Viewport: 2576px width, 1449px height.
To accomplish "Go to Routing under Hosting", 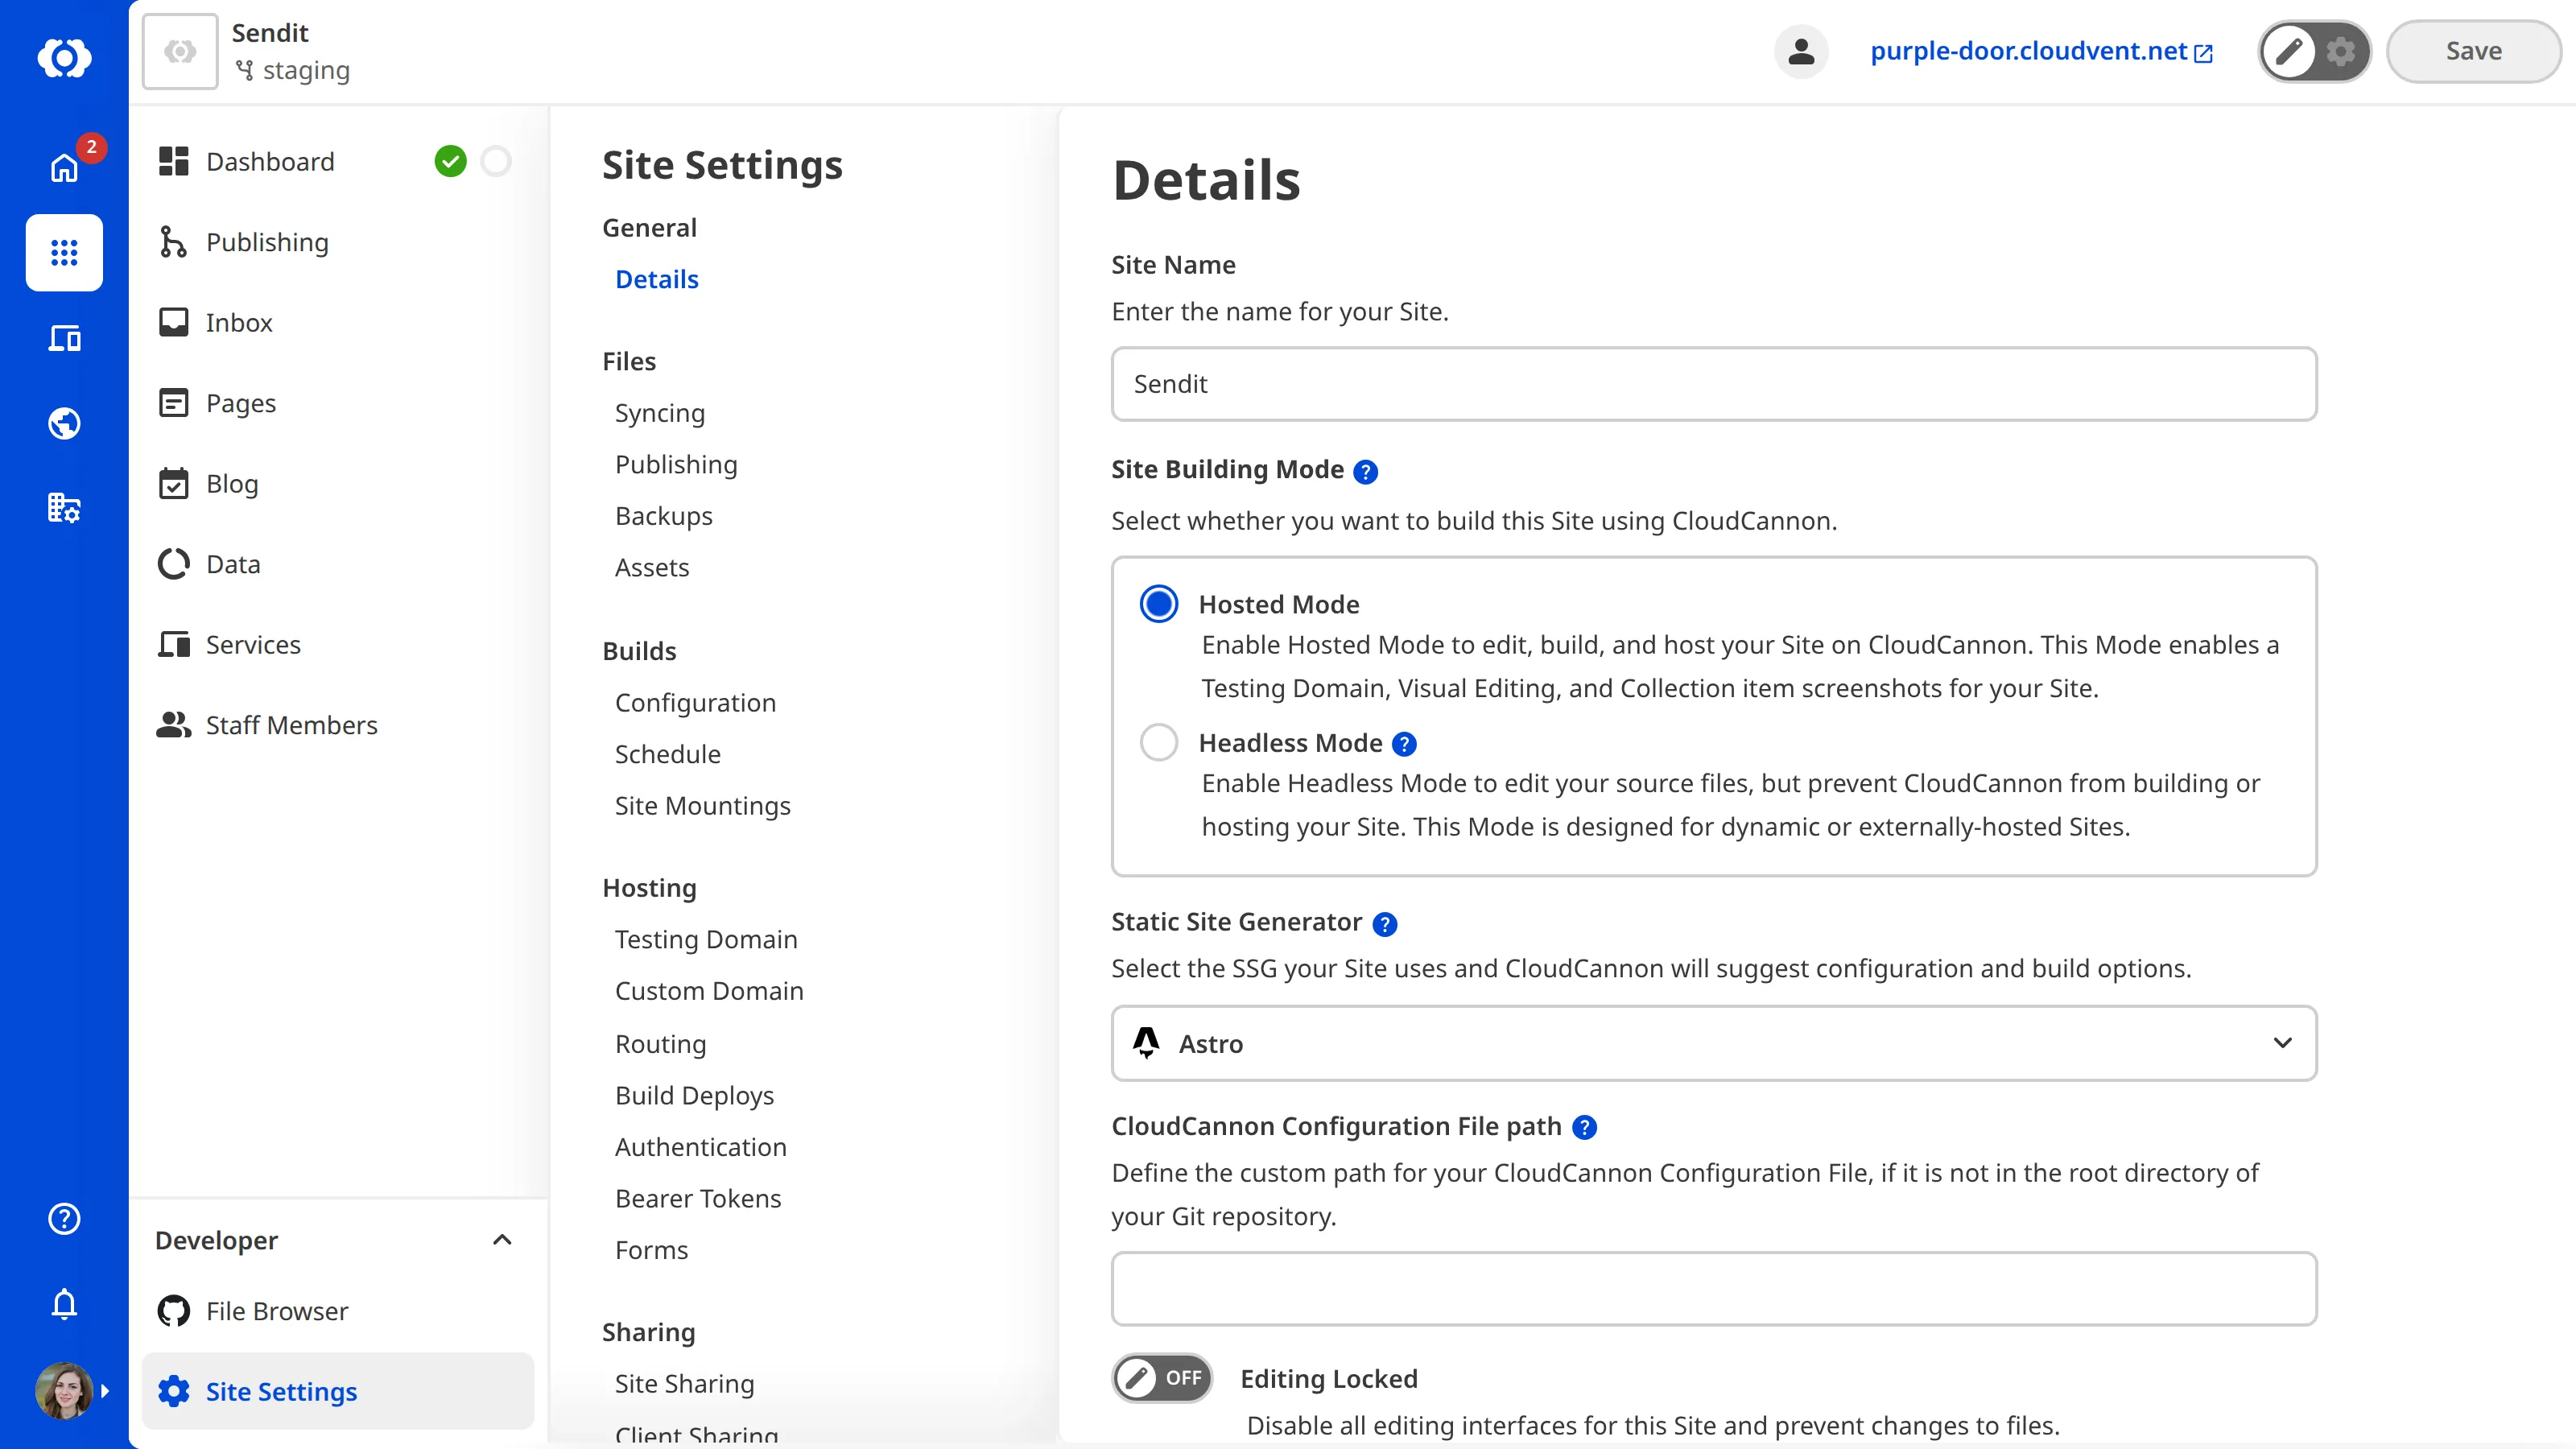I will (x=660, y=1044).
